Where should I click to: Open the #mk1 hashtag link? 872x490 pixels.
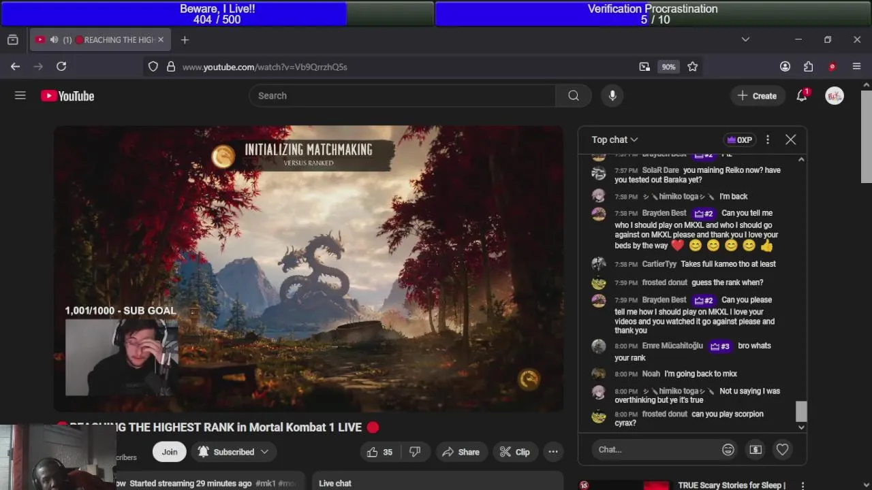(265, 483)
